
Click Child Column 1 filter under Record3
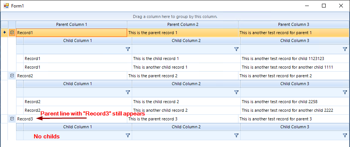point(128,135)
